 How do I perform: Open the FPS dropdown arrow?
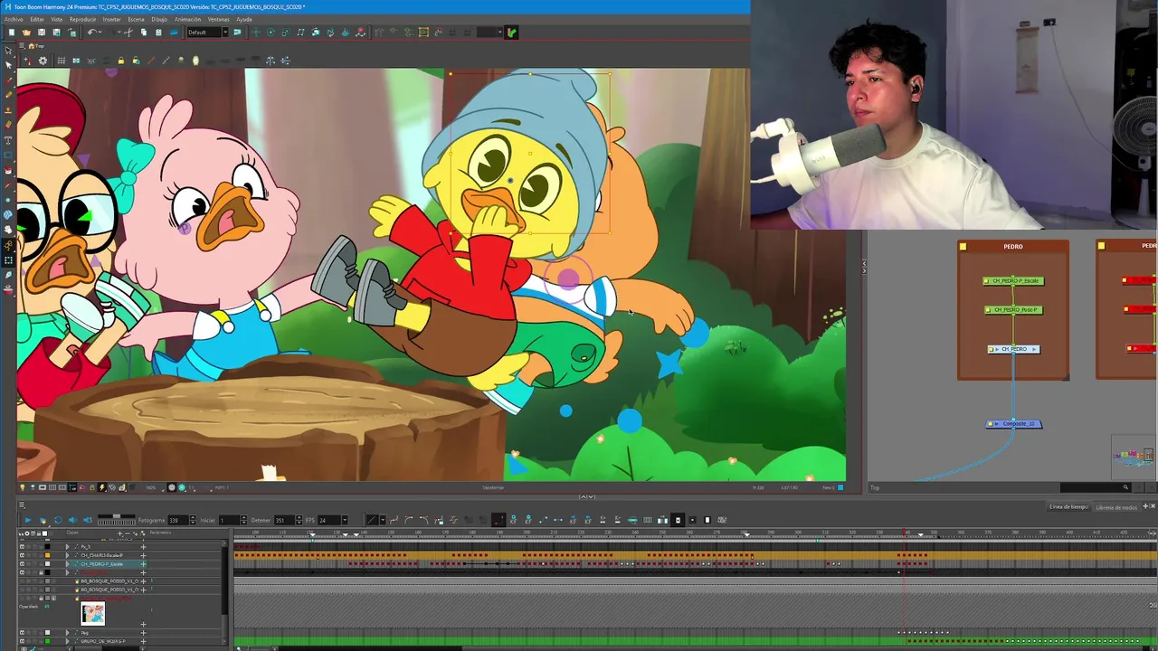pyautogui.click(x=345, y=520)
